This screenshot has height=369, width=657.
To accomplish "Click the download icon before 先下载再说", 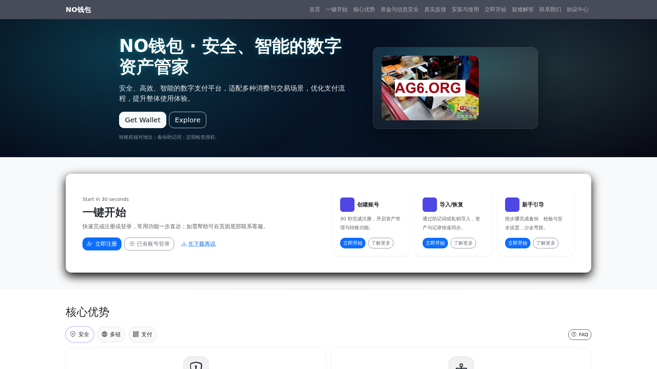I will (x=184, y=244).
